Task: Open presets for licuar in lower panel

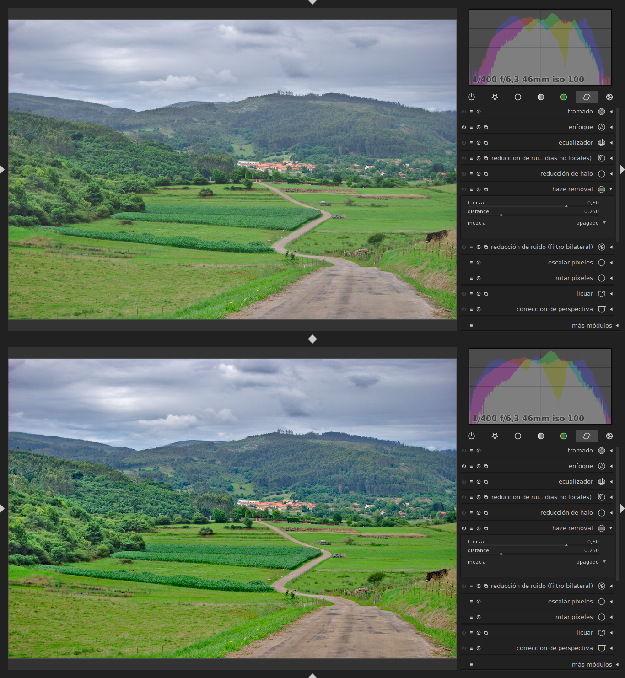Action: (471, 633)
